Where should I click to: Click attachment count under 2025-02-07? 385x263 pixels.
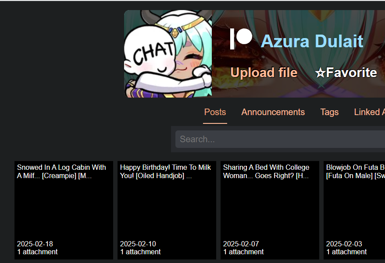pyautogui.click(x=243, y=252)
